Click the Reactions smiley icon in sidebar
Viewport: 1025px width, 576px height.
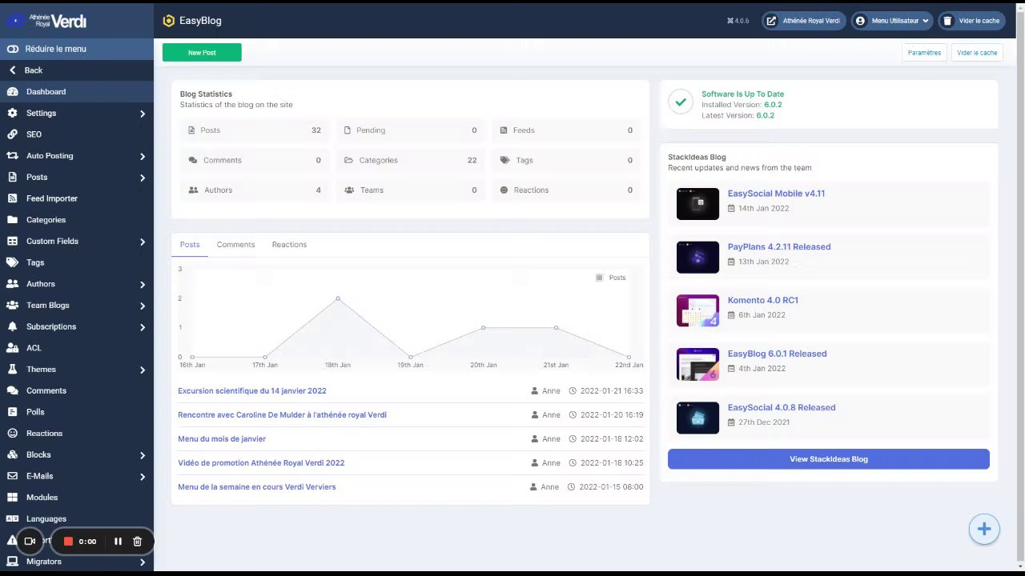12,434
